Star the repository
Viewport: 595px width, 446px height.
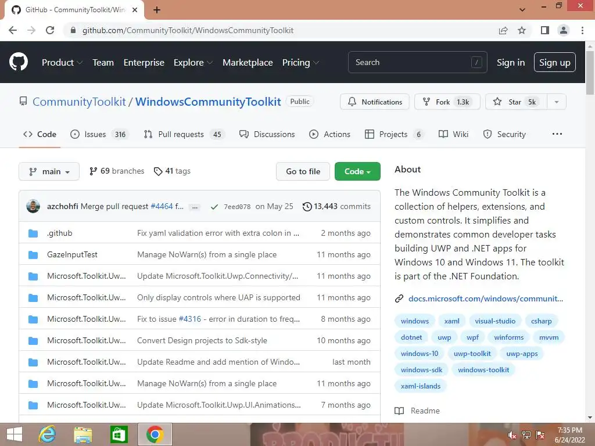tap(516, 102)
